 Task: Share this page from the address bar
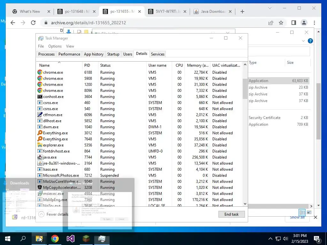coord(271,23)
